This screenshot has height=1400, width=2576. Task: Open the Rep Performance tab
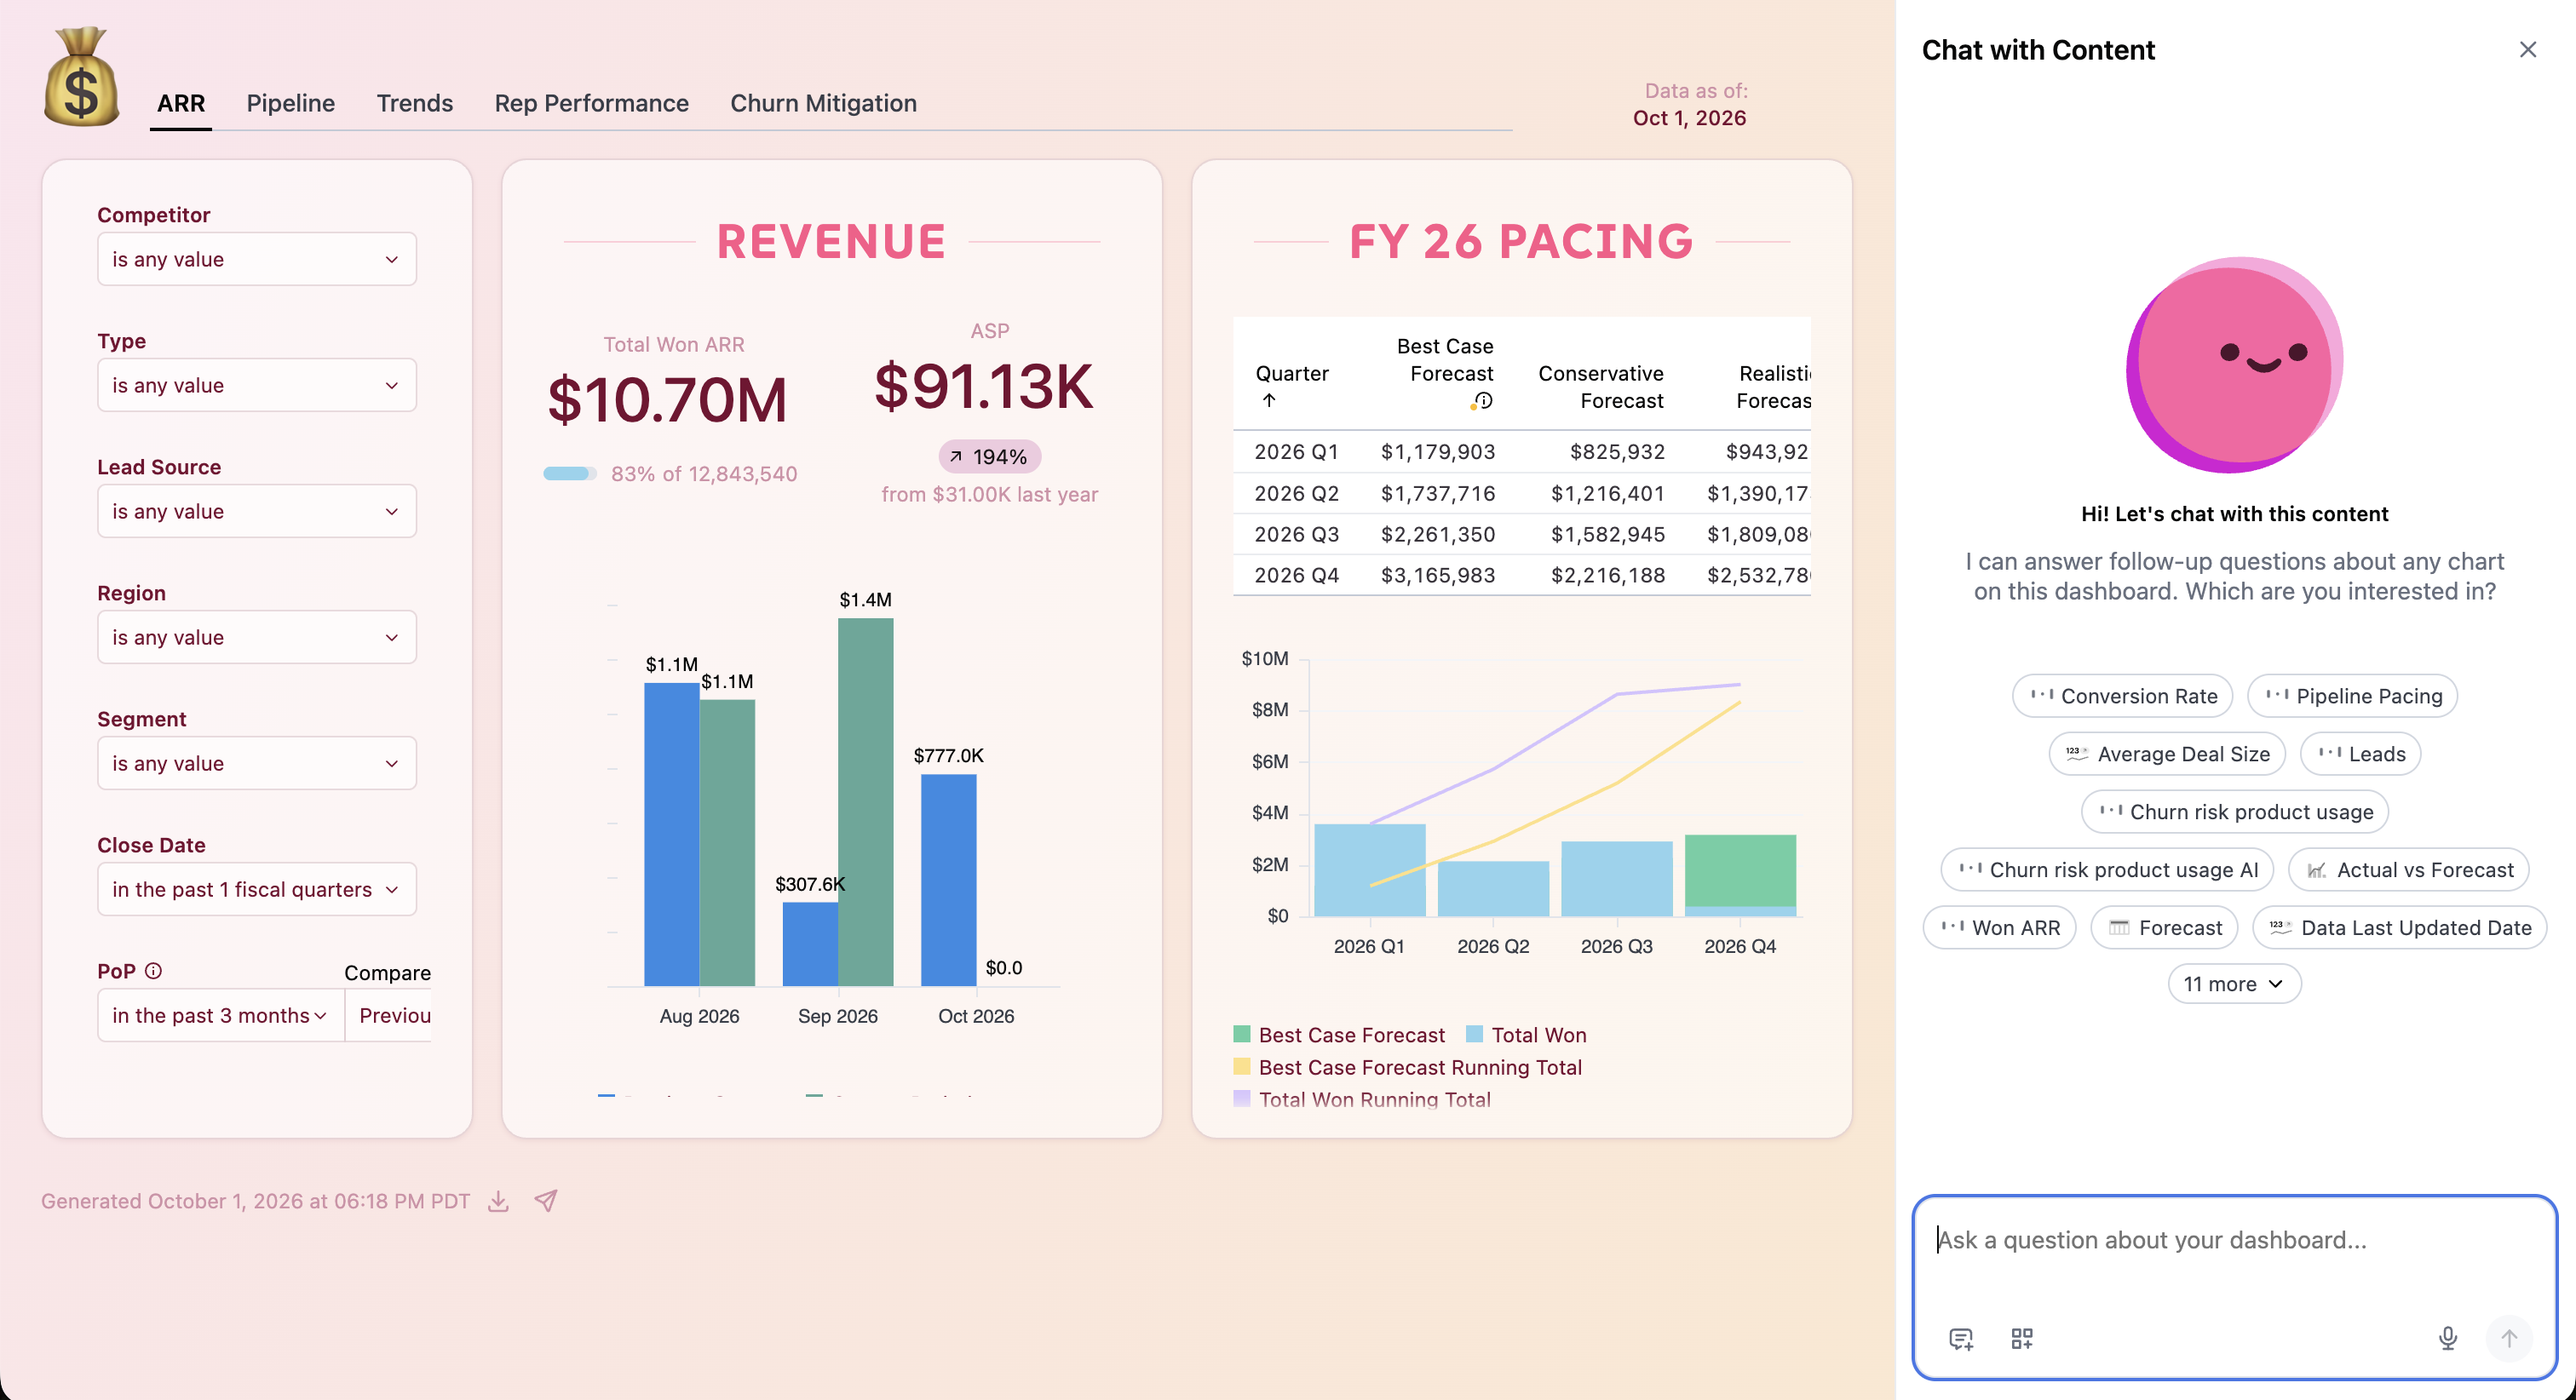(x=591, y=103)
